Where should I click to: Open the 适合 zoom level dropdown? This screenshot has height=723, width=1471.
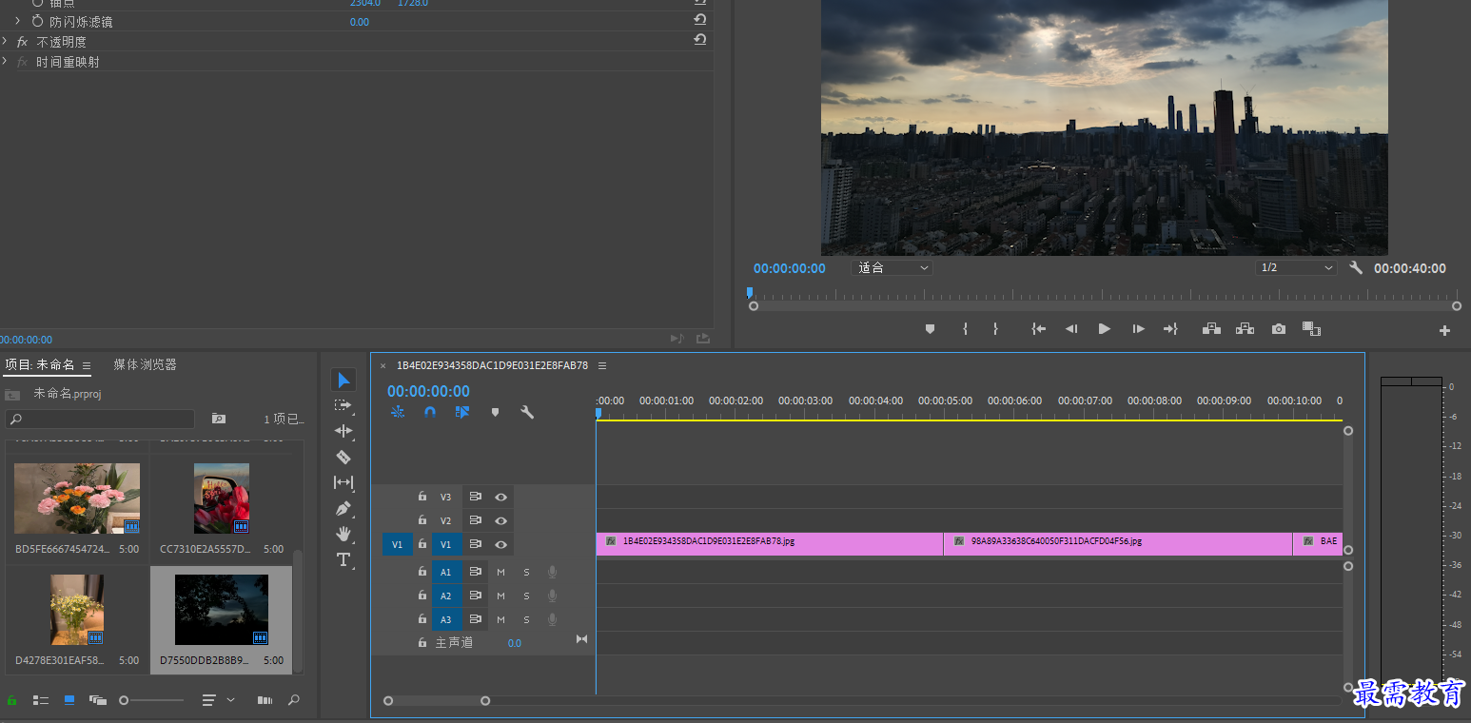[892, 268]
